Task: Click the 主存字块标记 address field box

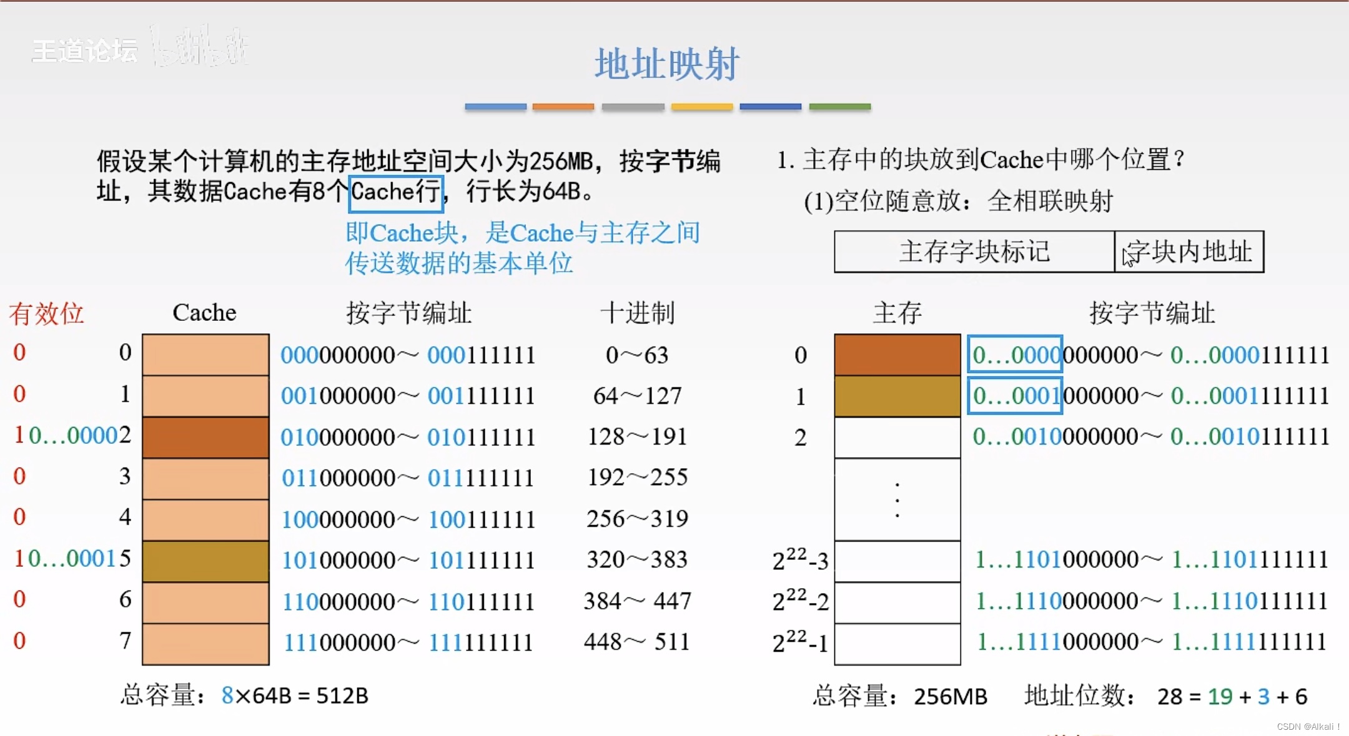Action: point(974,252)
